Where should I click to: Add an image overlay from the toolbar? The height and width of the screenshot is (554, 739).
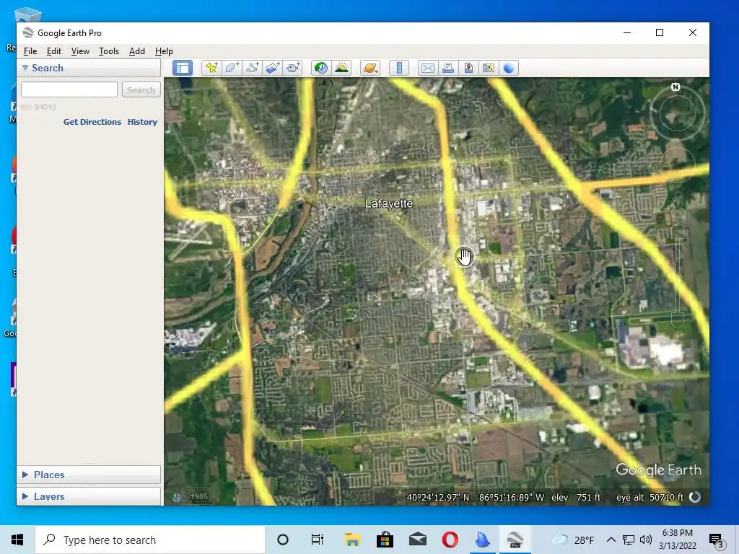tap(272, 68)
